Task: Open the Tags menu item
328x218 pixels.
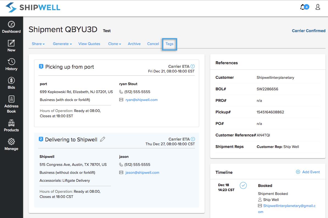Action: click(169, 44)
